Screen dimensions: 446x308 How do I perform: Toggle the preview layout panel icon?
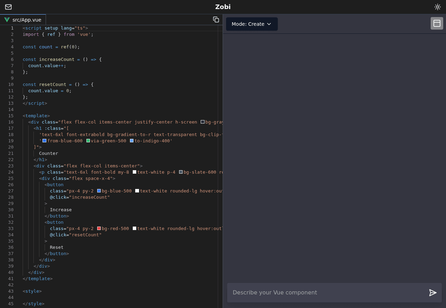click(x=437, y=23)
